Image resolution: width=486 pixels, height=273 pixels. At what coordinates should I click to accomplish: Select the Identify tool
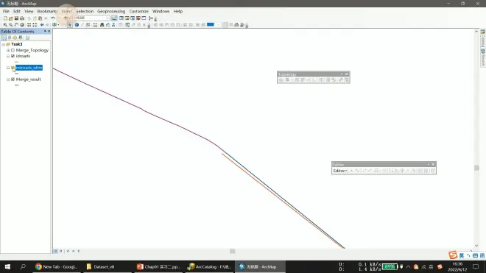tap(77, 25)
